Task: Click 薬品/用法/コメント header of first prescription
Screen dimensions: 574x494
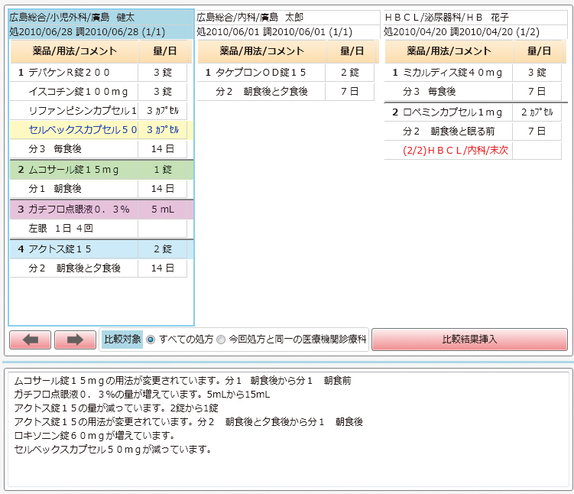Action: point(75,51)
